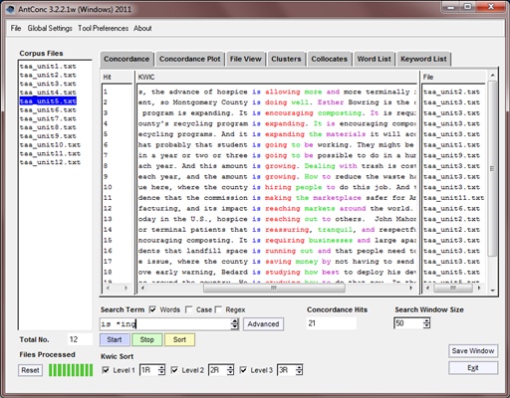Click the results vertical scrollbar down arrow
Viewport: 510px width, 398px height.
pos(493,291)
